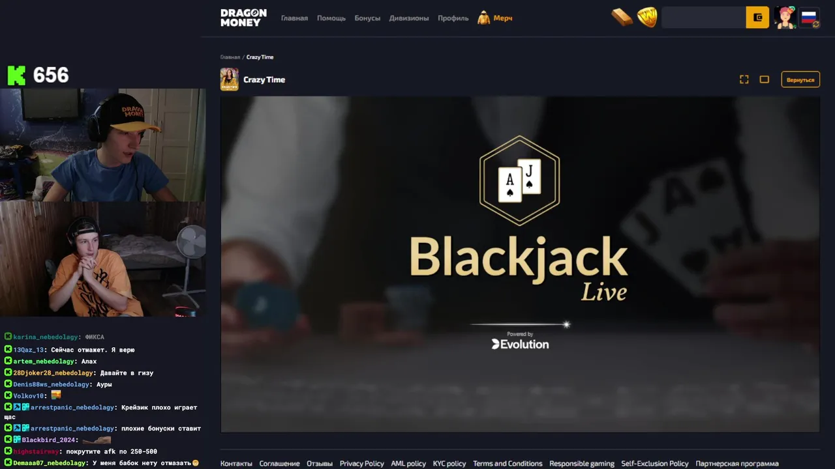Open Партнерская программа footer link
This screenshot has width=835, height=469.
click(737, 464)
